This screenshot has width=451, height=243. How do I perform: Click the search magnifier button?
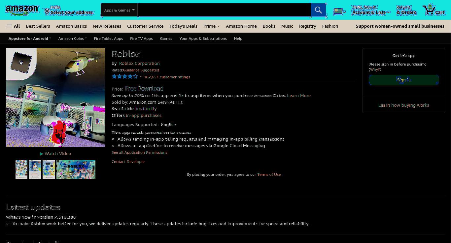[318, 10]
